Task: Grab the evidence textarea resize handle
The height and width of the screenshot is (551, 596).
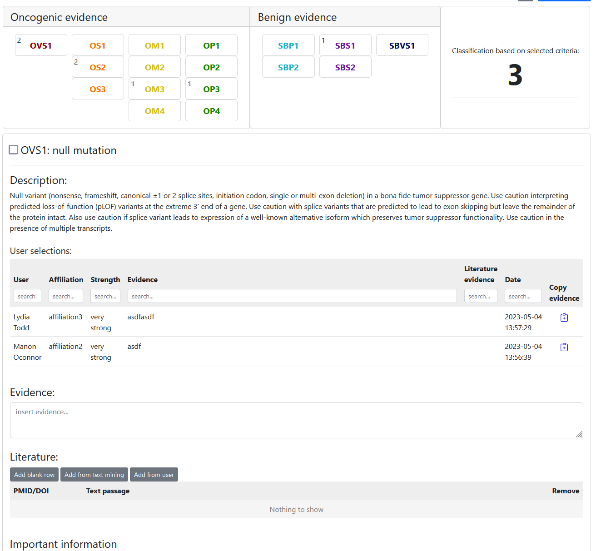Action: click(x=579, y=435)
